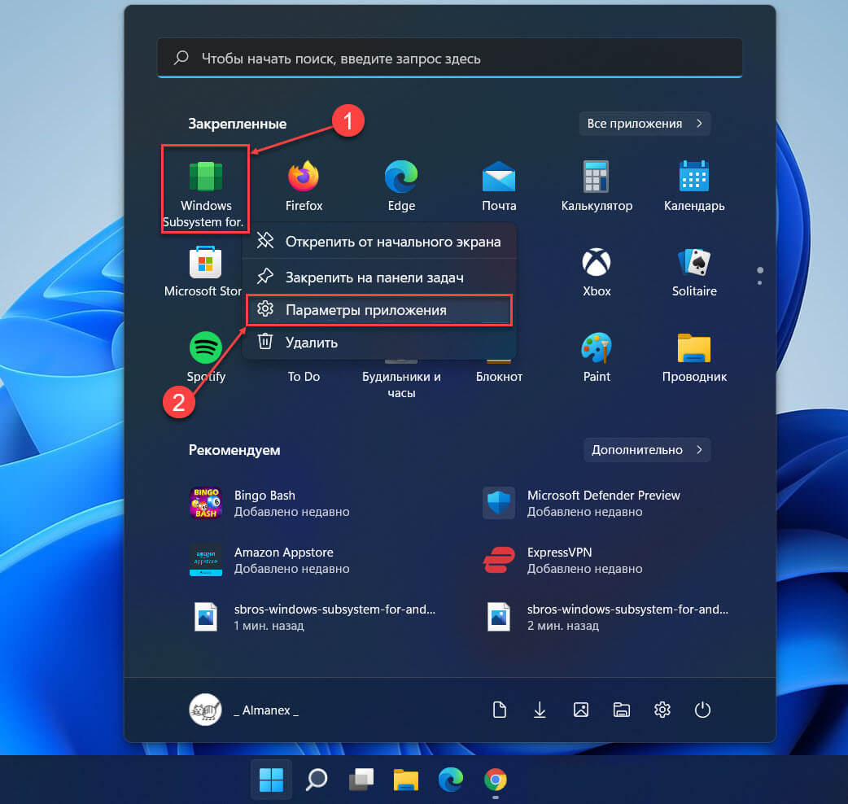Screen dimensions: 848x804
Task: Launch Firefox from pinned apps
Action: [304, 186]
